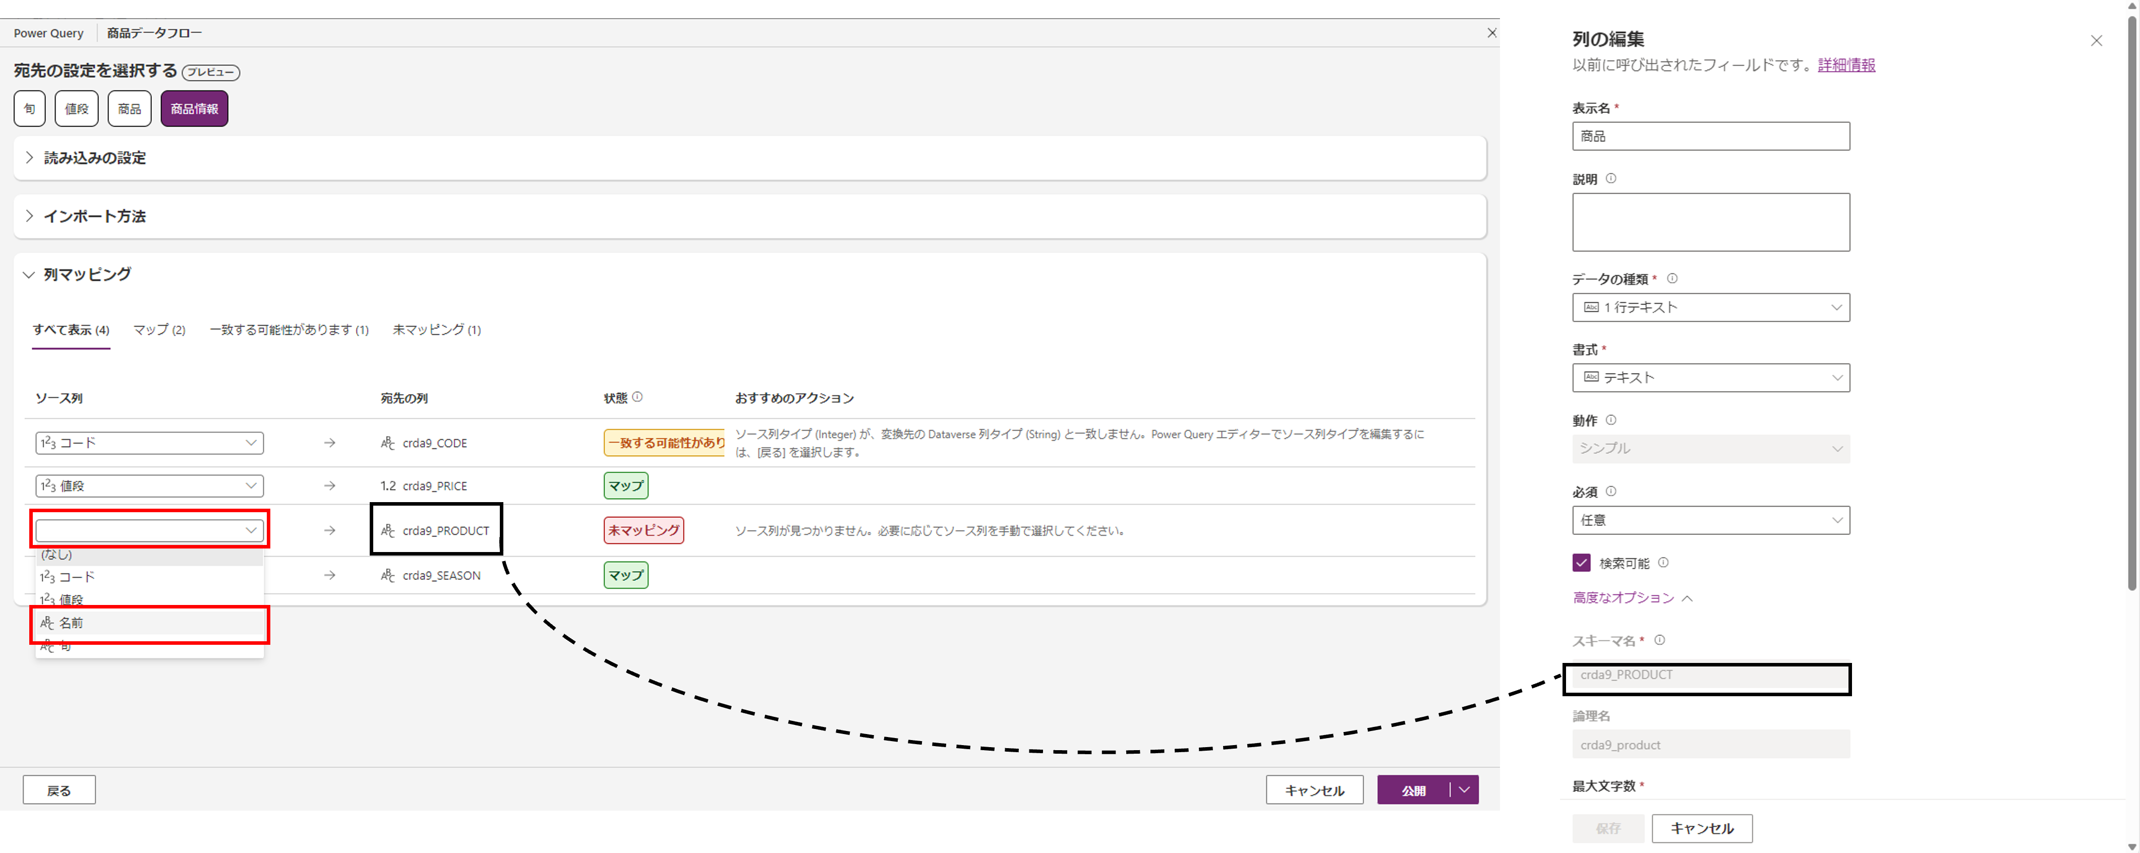Select 名前 from the open source column list
Viewport: 2140px width, 853px height.
tap(72, 622)
